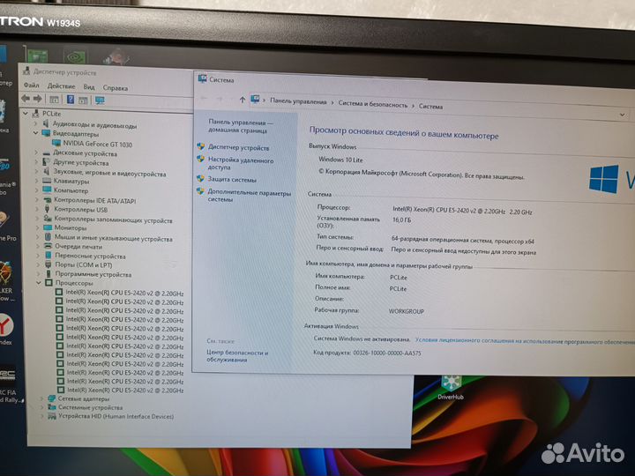This screenshot has width=635, height=476.
Task: Collapse the Процессоры tree node
Action: [x=40, y=283]
